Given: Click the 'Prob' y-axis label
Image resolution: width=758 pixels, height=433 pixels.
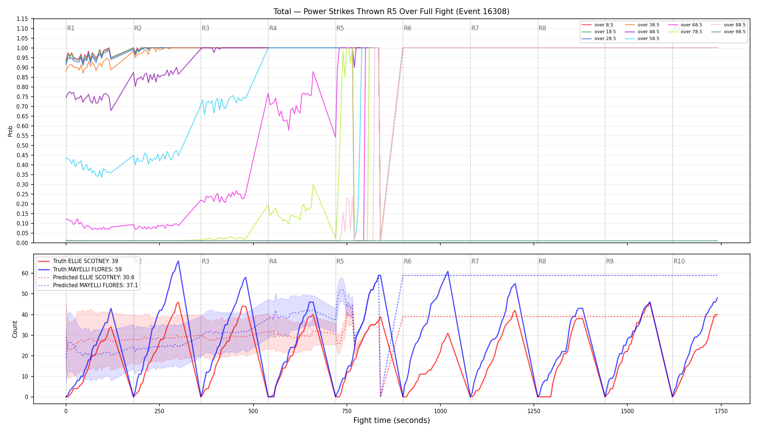Looking at the screenshot, I should coord(10,131).
